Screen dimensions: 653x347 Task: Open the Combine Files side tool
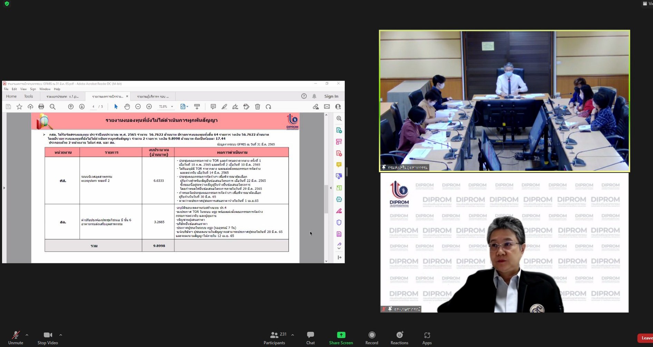[339, 176]
